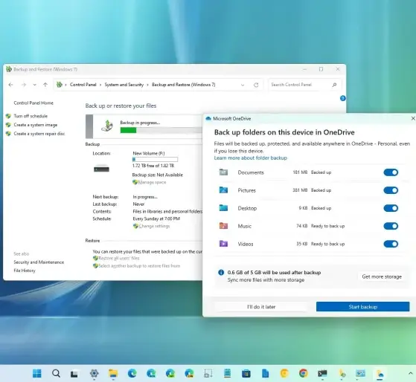Image resolution: width=416 pixels, height=382 pixels.
Task: Open the OneDrive taskbar icon
Action: point(380,374)
